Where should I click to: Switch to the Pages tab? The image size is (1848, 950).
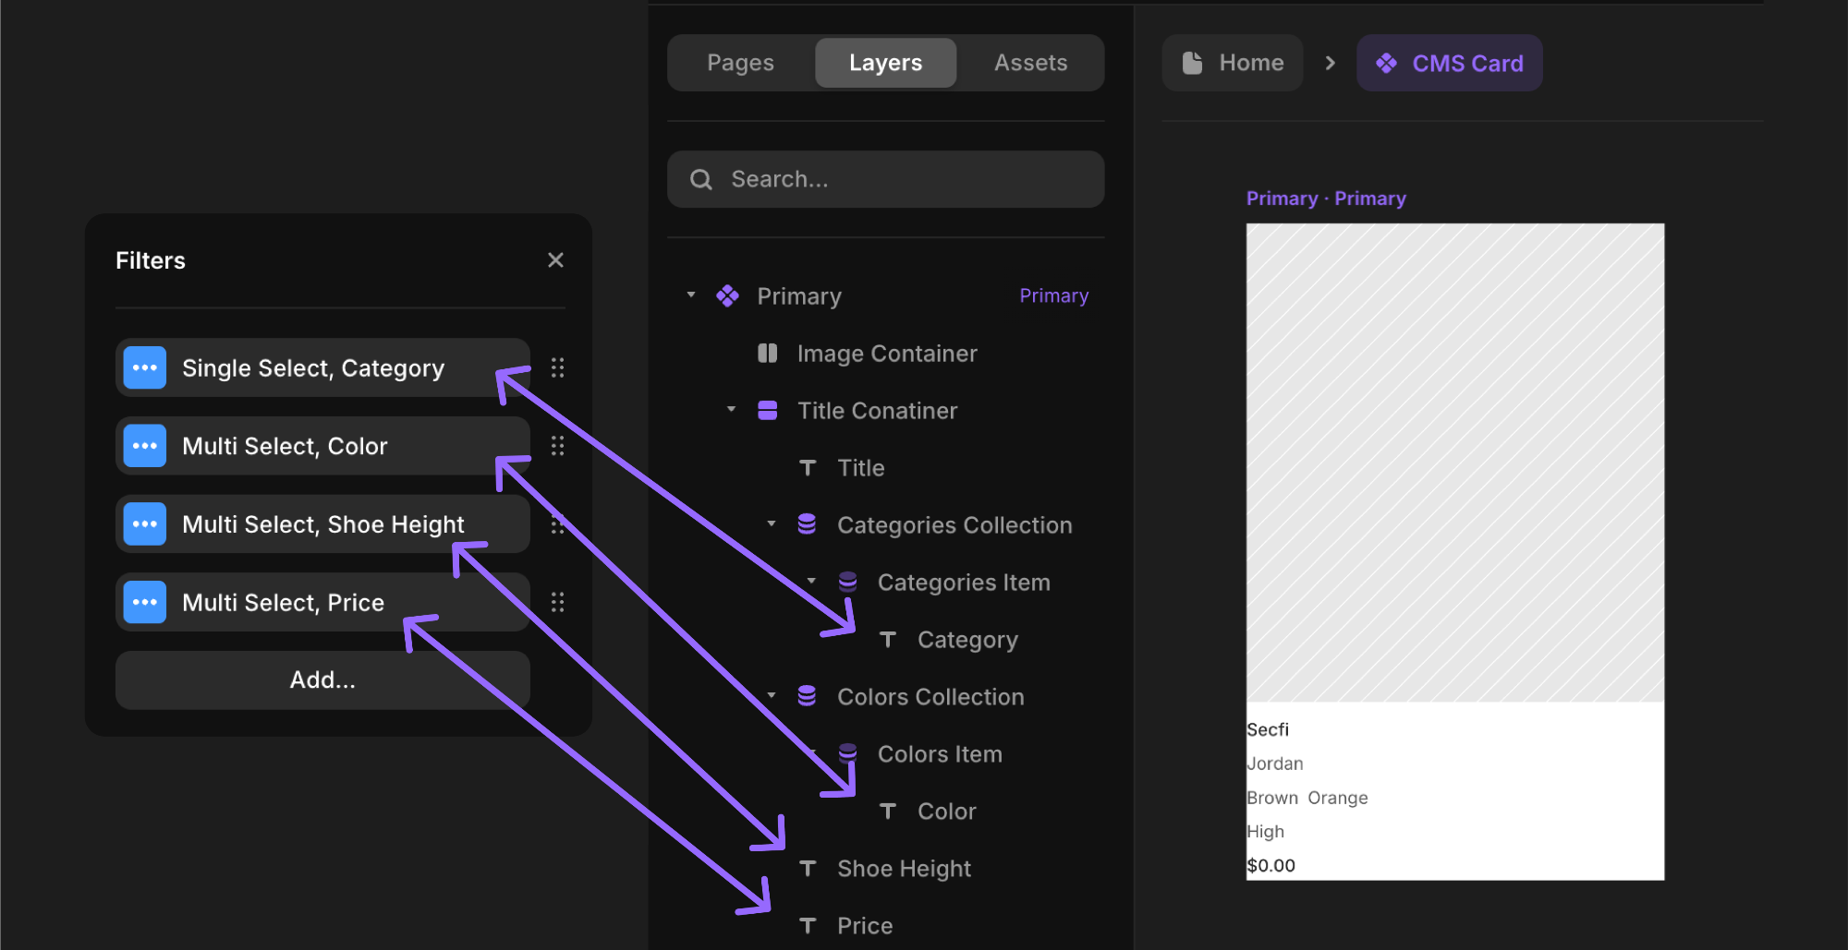point(740,63)
